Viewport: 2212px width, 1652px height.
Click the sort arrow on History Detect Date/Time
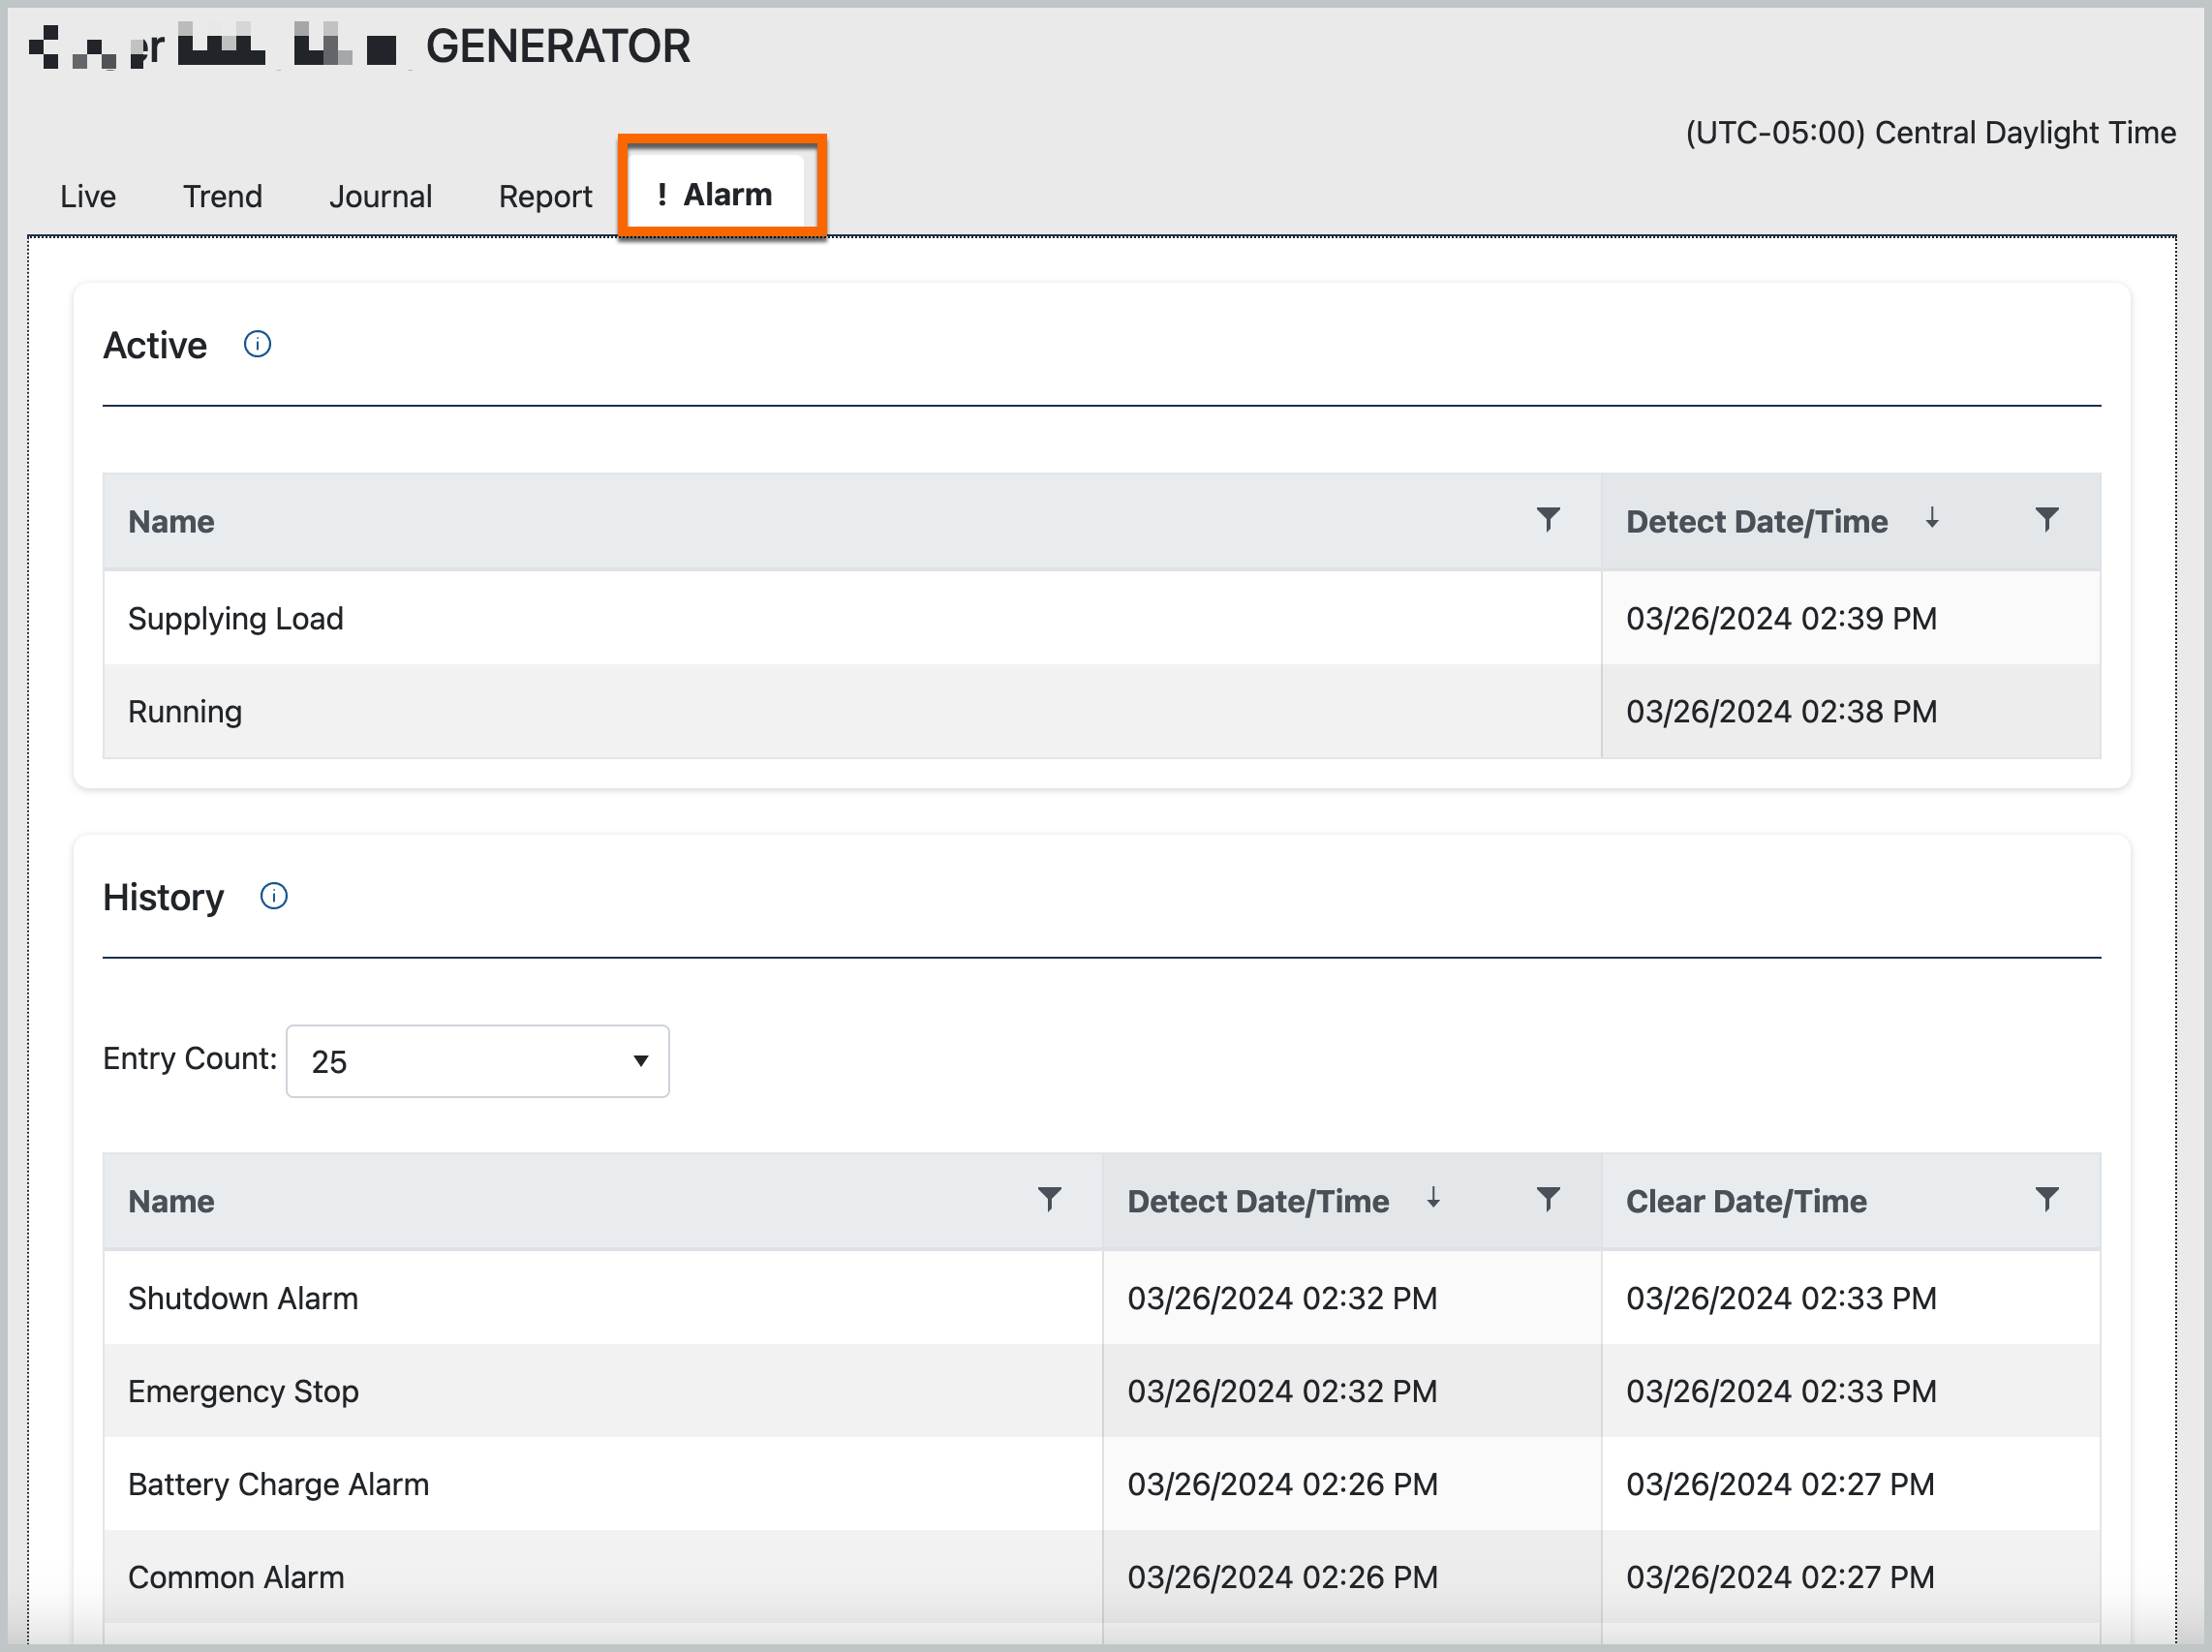coord(1433,1198)
